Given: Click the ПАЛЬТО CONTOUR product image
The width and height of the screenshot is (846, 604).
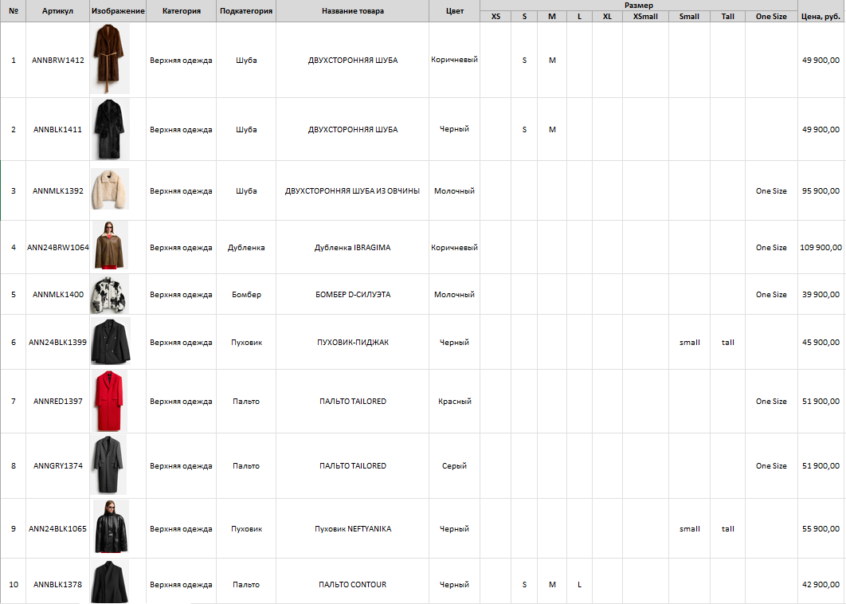Looking at the screenshot, I should pyautogui.click(x=110, y=582).
